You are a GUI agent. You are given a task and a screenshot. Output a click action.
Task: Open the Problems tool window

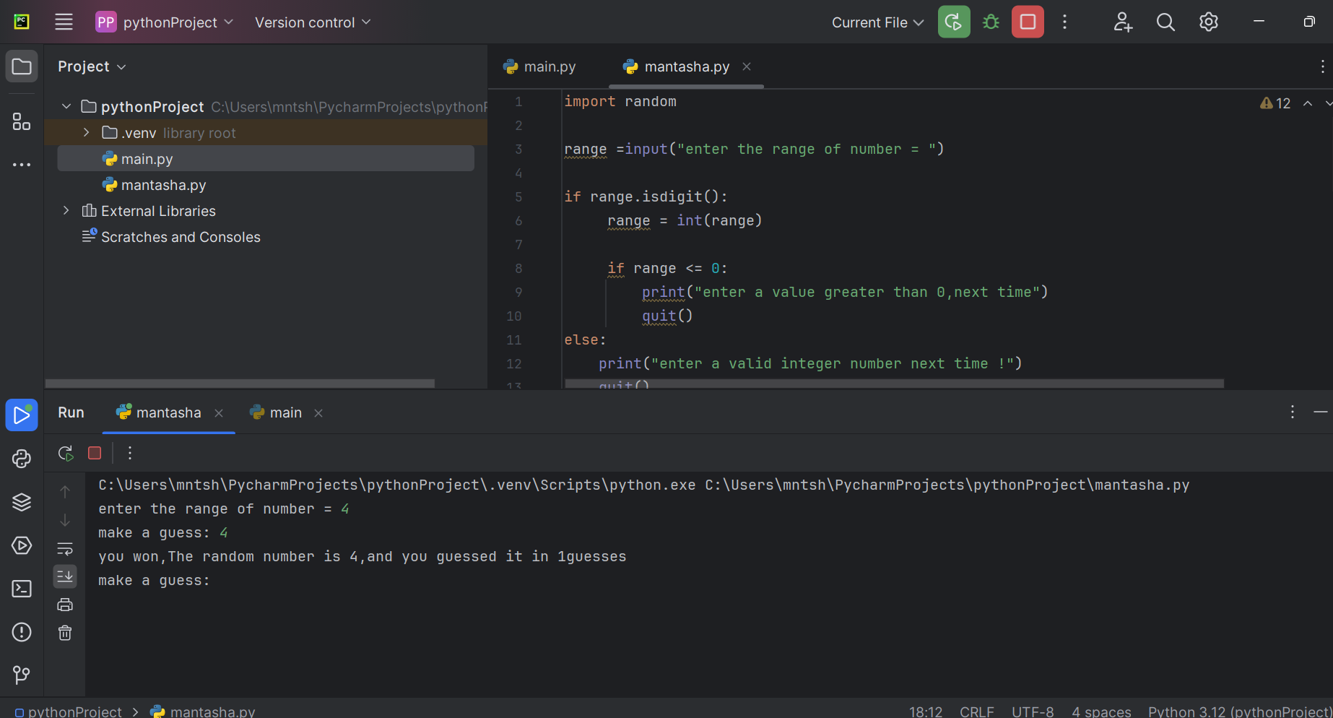(x=22, y=632)
